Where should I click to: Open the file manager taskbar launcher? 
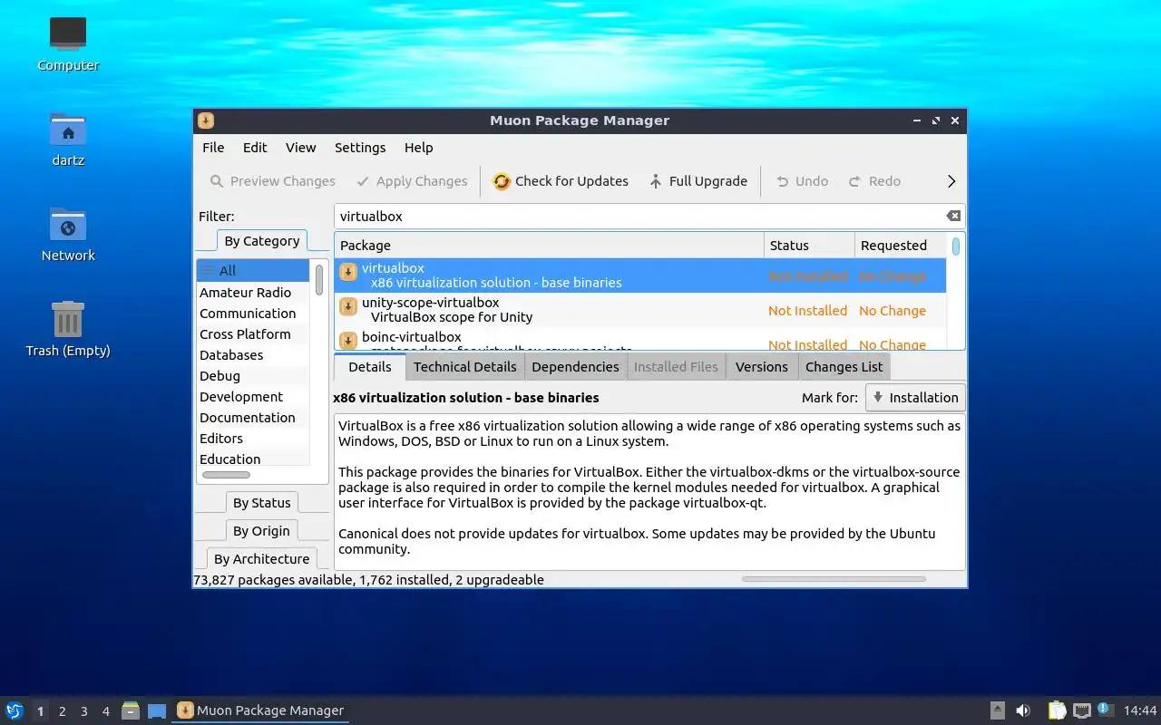pos(131,710)
